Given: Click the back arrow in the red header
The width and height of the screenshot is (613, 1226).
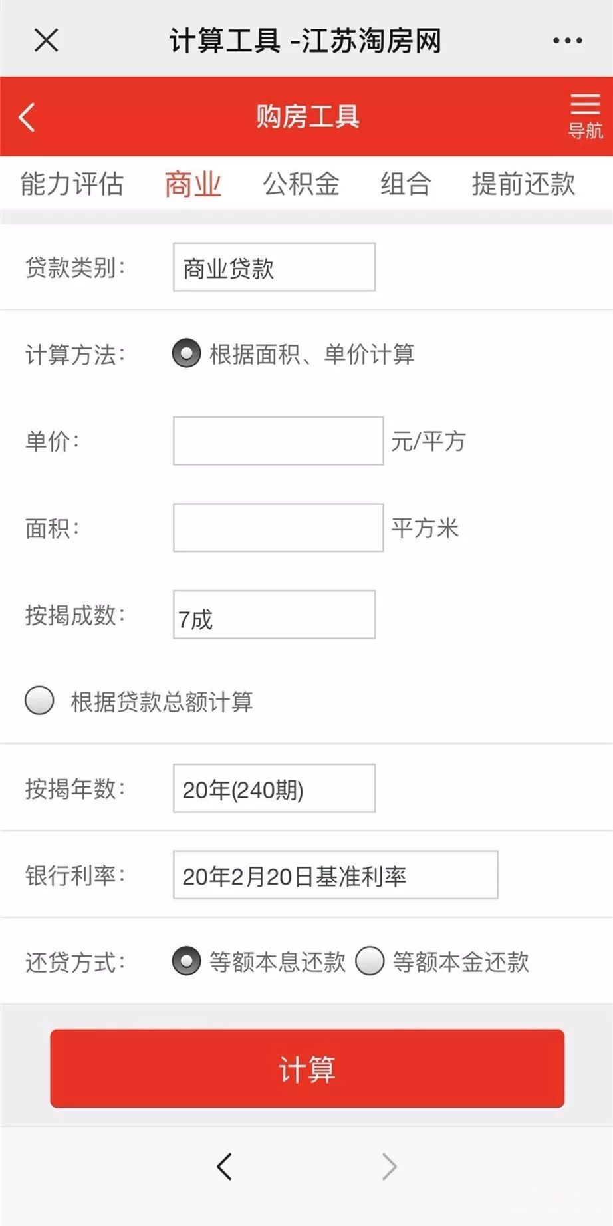Looking at the screenshot, I should click(27, 116).
